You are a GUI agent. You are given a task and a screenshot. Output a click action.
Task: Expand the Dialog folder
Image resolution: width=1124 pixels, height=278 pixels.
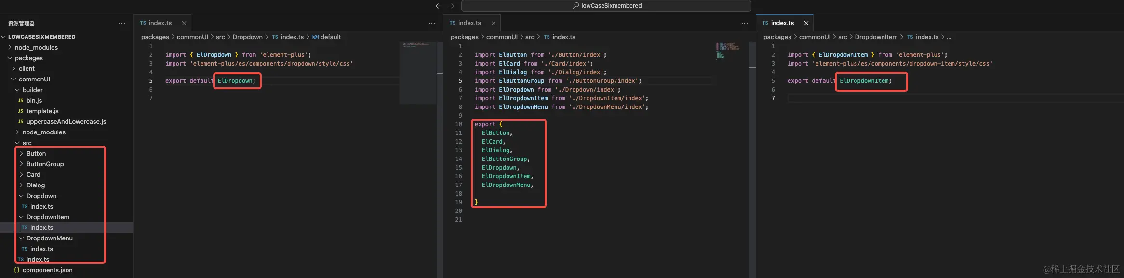[67, 185]
